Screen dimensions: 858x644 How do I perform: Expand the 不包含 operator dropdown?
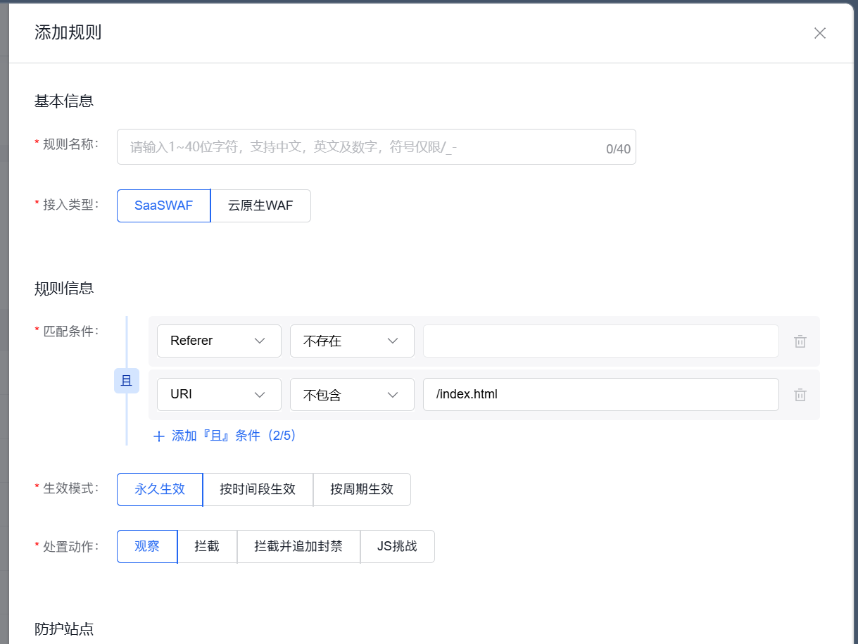[352, 394]
